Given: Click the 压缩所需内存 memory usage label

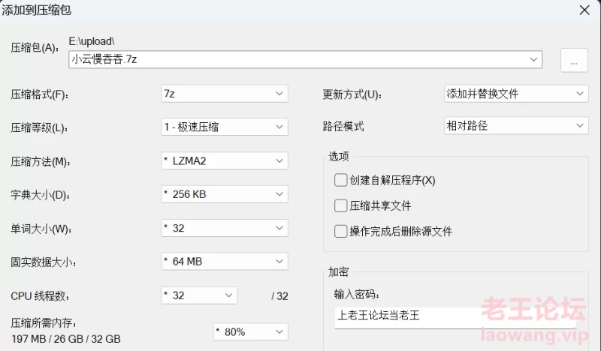Looking at the screenshot, I should click(44, 322).
